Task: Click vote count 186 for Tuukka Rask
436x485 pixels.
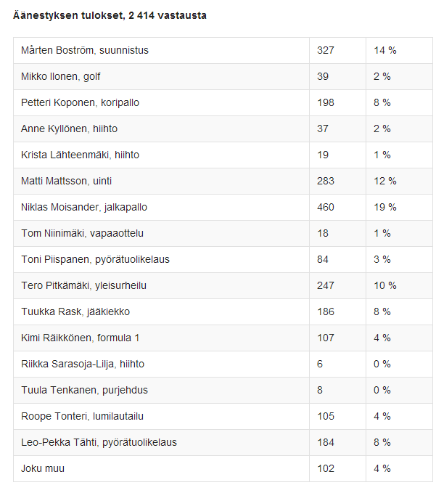Action: (x=326, y=311)
